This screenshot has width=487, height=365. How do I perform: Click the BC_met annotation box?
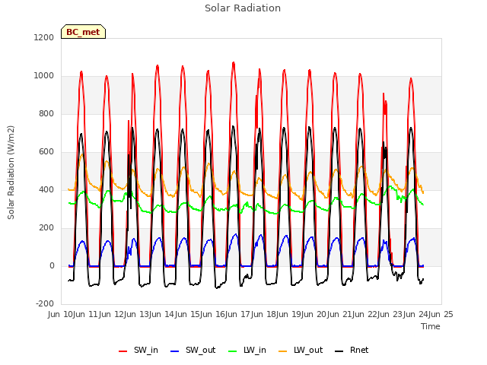[x=83, y=32]
